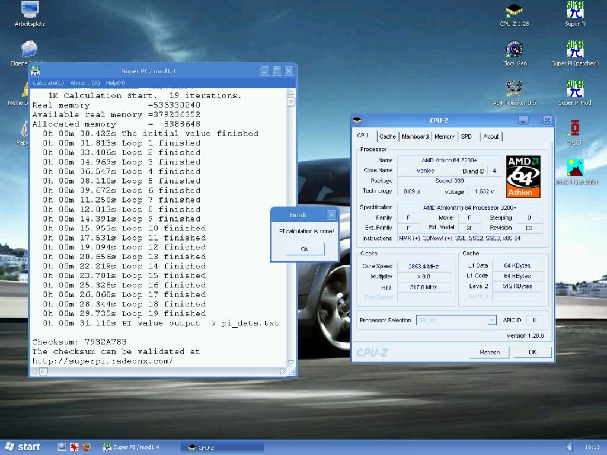The image size is (607, 455).
Task: Click the taskbar clock showing 16:13
Action: 592,447
